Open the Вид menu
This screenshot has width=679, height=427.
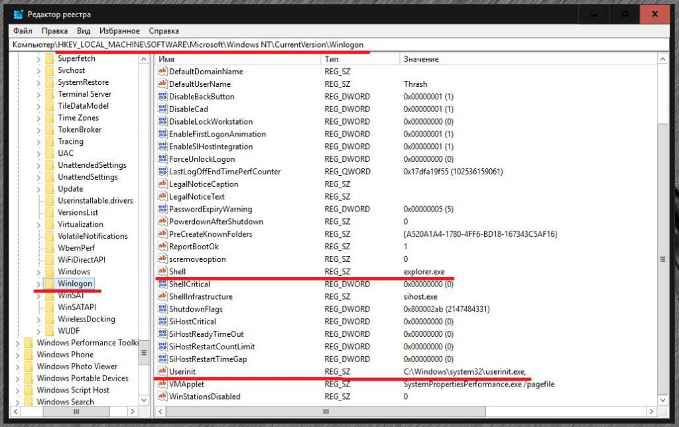[84, 30]
